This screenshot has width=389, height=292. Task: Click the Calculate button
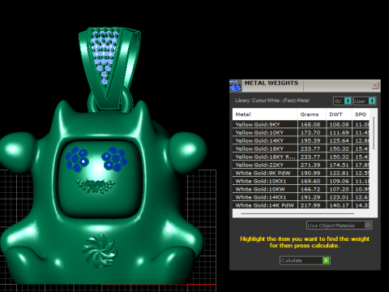[305, 260]
